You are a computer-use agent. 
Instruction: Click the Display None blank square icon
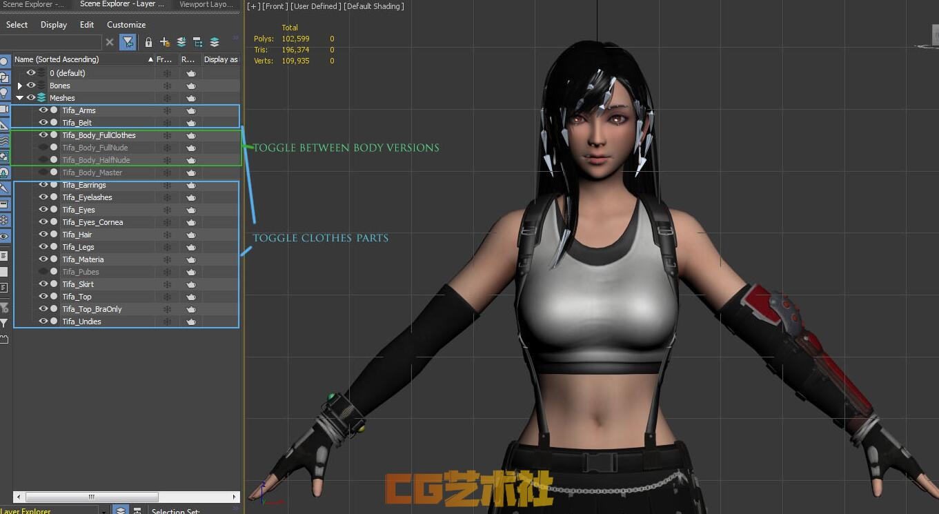4,272
